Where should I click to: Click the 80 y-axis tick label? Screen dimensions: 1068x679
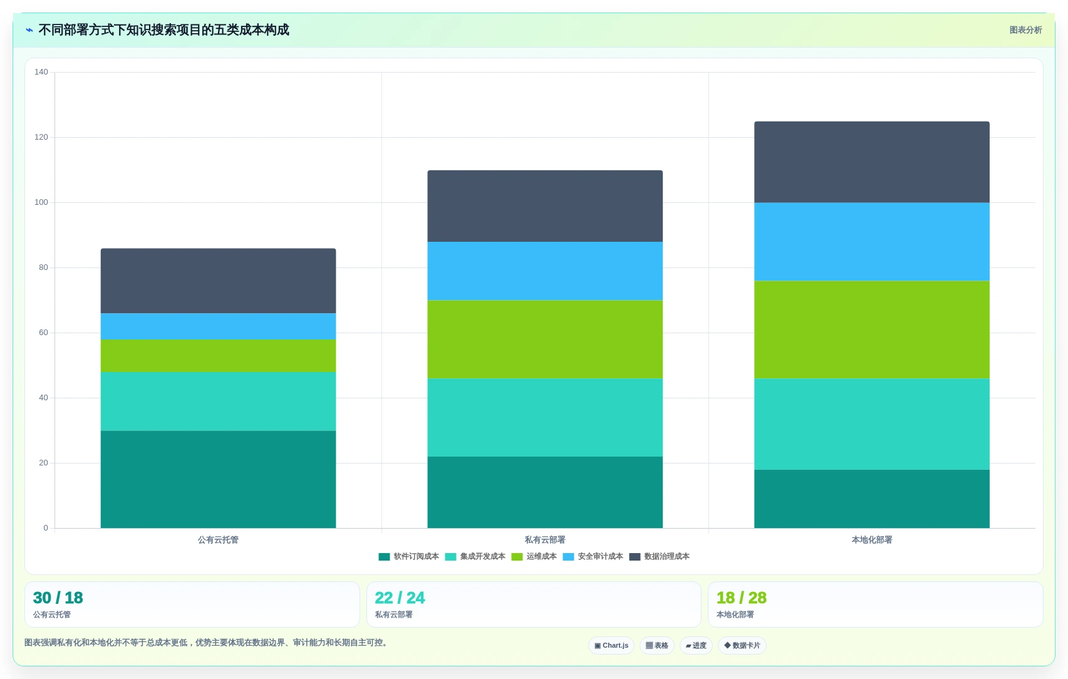click(43, 267)
